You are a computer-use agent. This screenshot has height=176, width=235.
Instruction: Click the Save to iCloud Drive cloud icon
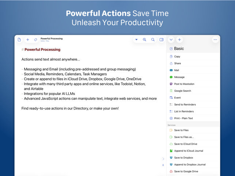click(x=171, y=144)
